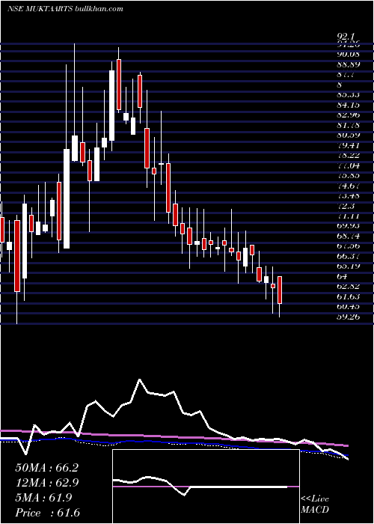Click the 72.3 price axis label

click(346, 206)
